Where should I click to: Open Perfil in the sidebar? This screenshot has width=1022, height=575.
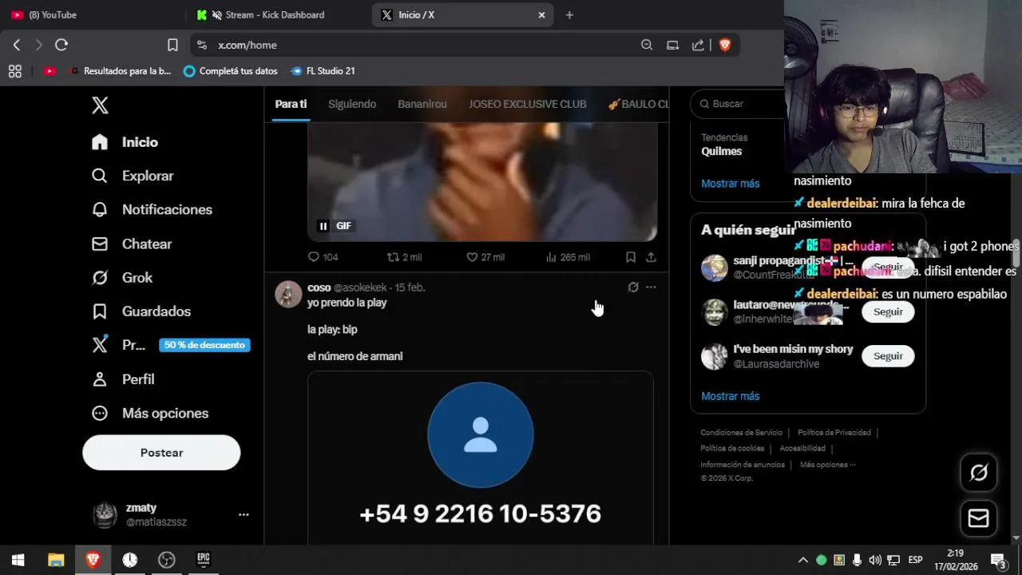[x=123, y=379]
